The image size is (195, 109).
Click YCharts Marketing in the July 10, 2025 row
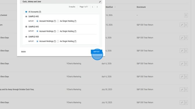74,102
